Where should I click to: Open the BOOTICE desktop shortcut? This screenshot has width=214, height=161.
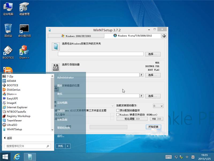click(x=8, y=52)
